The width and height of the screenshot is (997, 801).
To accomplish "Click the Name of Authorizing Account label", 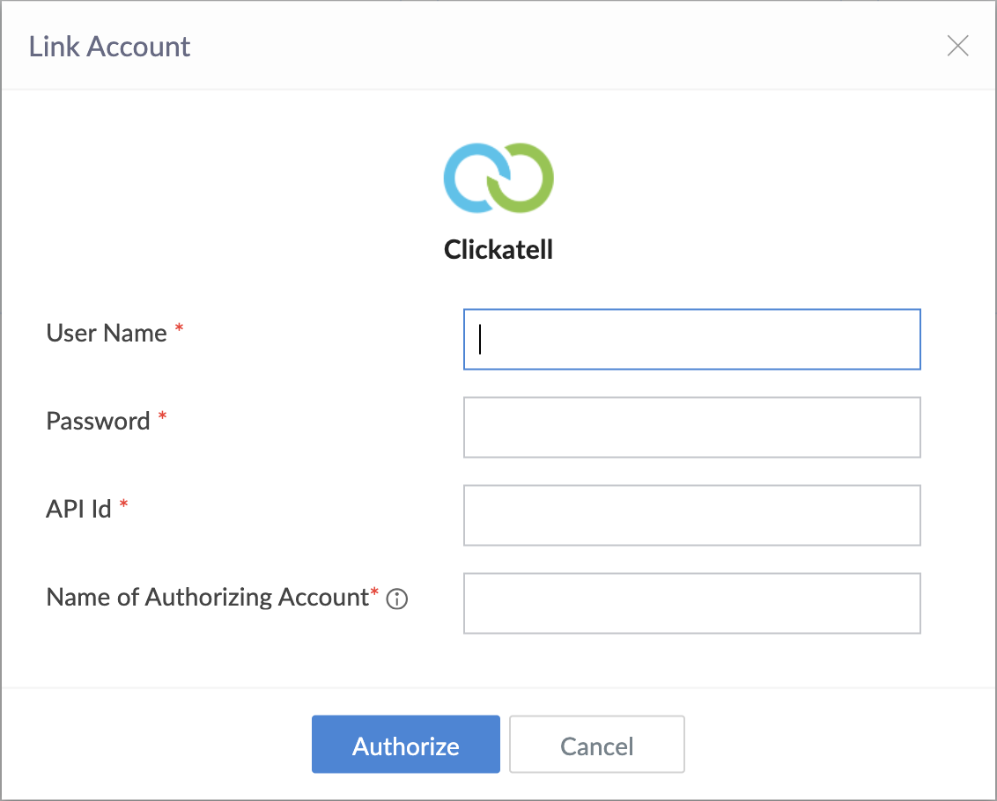I will tap(207, 598).
